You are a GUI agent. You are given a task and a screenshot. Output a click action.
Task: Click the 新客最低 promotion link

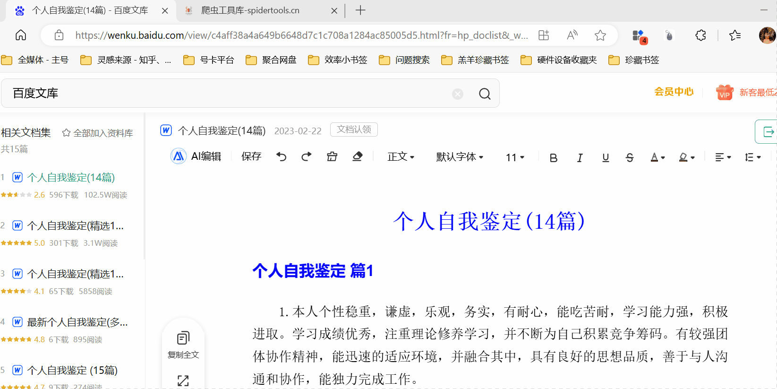coord(758,93)
